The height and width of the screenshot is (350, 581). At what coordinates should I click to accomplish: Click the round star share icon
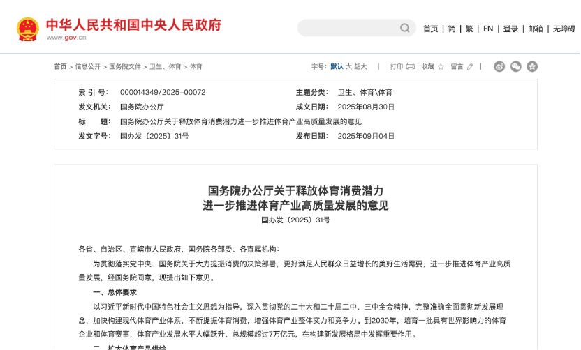pos(532,67)
